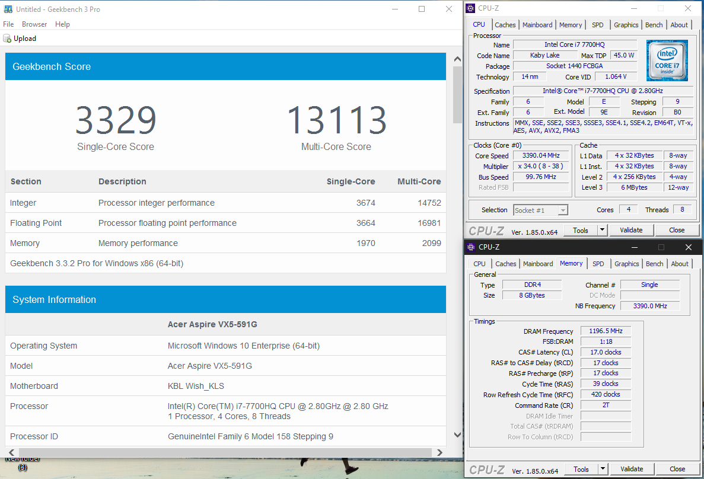Open About tab in upper CPU-Z window
The image size is (704, 479).
(x=679, y=25)
